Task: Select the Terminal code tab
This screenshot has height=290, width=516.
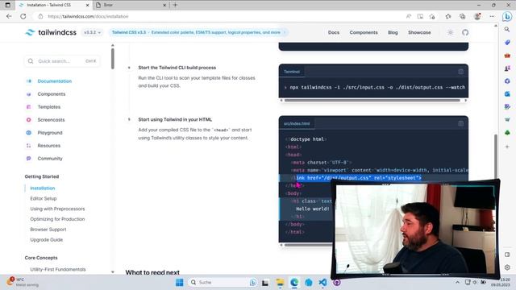Action: 292,72
